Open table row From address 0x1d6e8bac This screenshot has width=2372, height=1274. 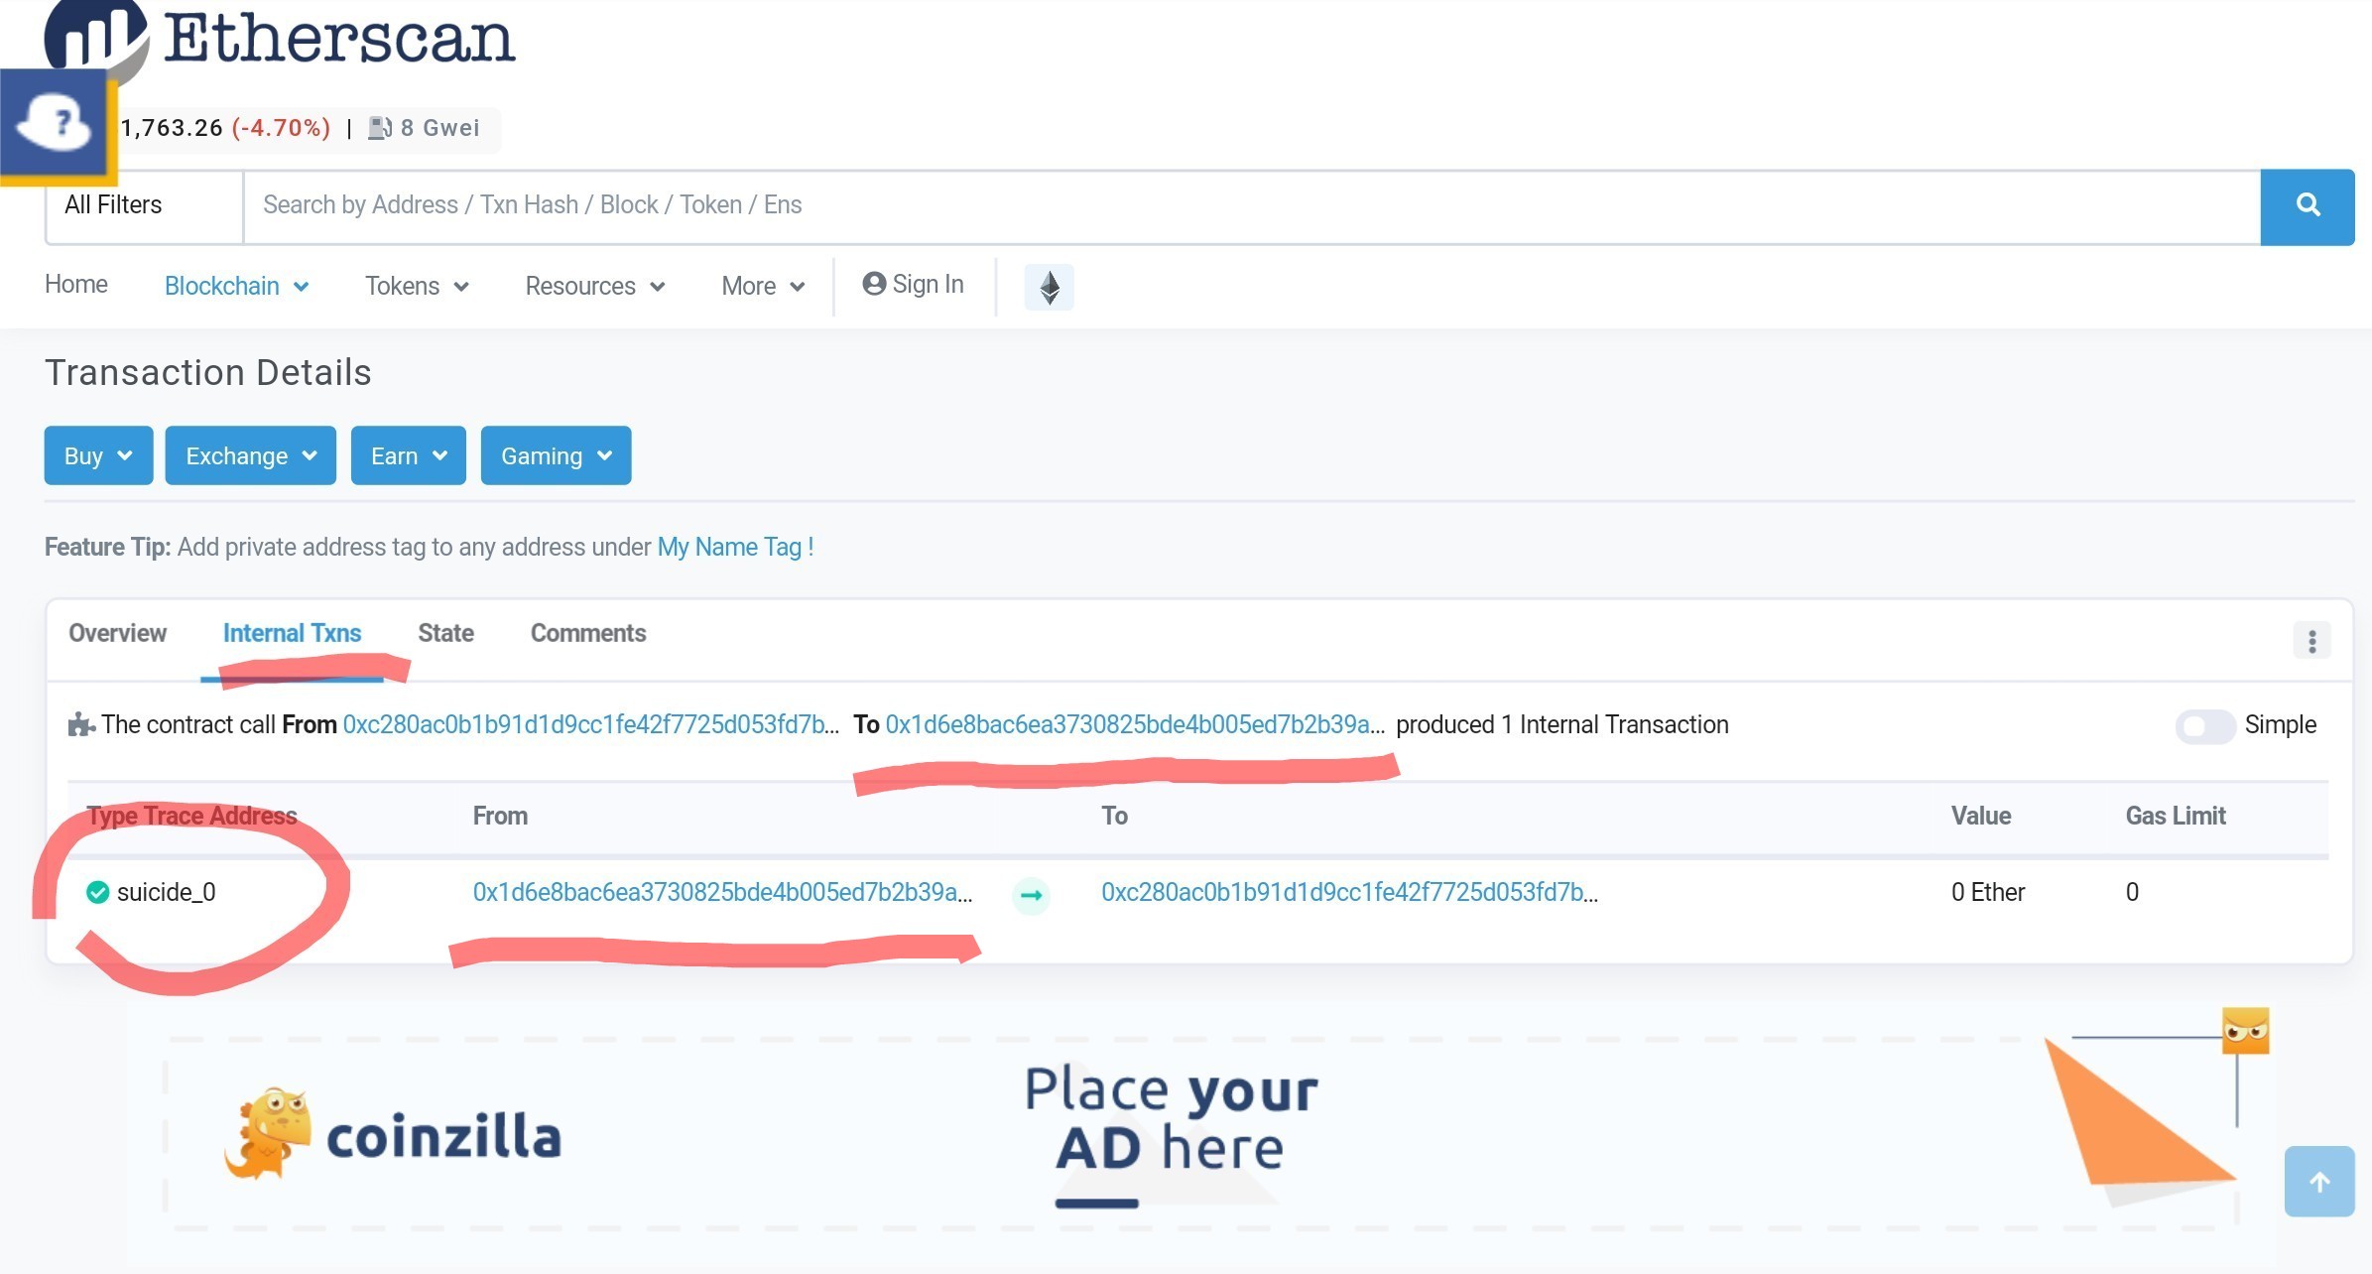coord(722,892)
